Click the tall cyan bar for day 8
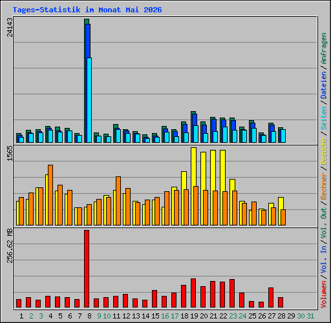331x323 pixels. [89, 100]
